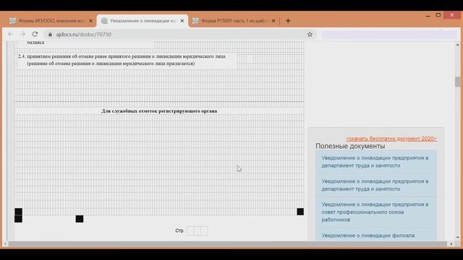The image size is (463, 260).
Task: Click text 'Для служебных отметок регистрирующего органа'
Action: [x=159, y=111]
